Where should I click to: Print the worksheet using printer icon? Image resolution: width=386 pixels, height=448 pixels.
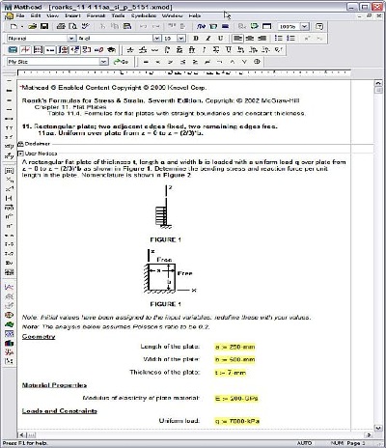[x=61, y=26]
